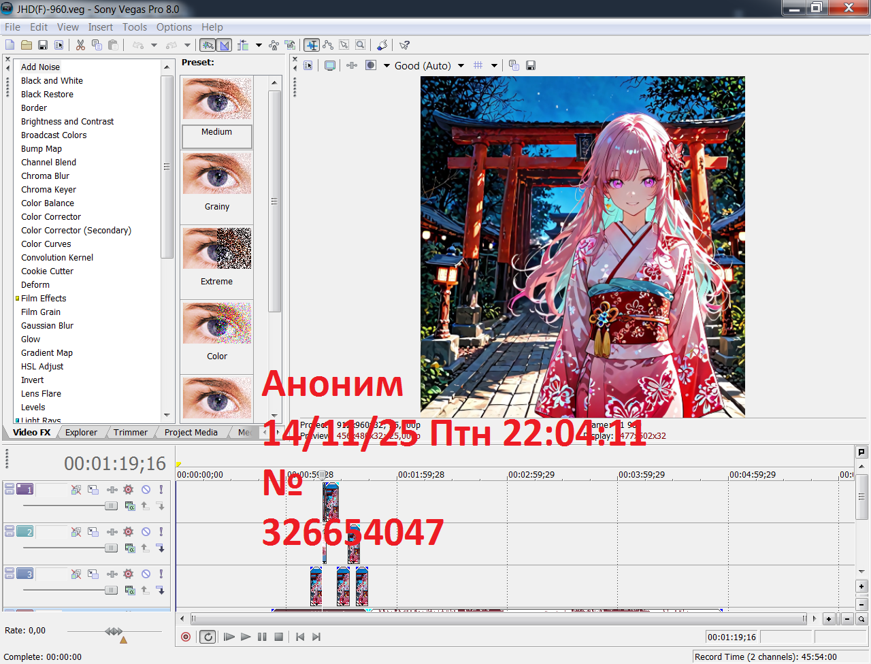Toggle Split Screen View in preview
871x664 pixels.
(371, 65)
